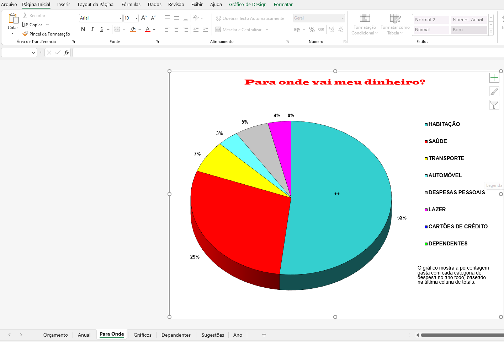This screenshot has height=342, width=504.
Task: Open the Arial font name dropdown
Action: tap(120, 18)
